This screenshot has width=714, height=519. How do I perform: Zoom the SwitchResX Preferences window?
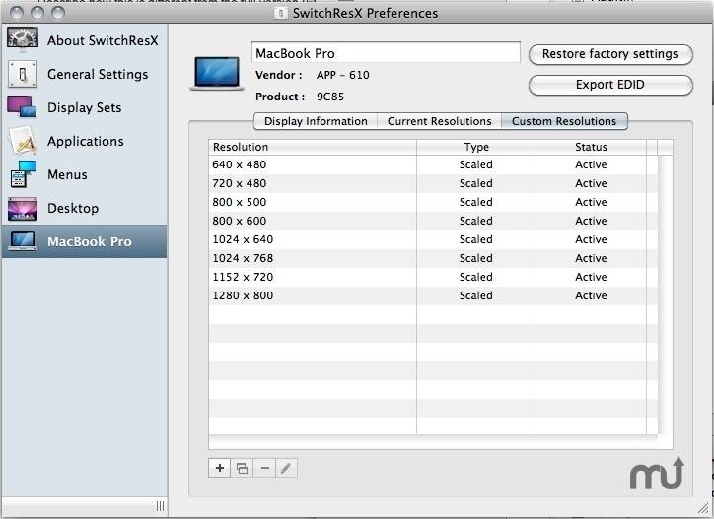58,12
